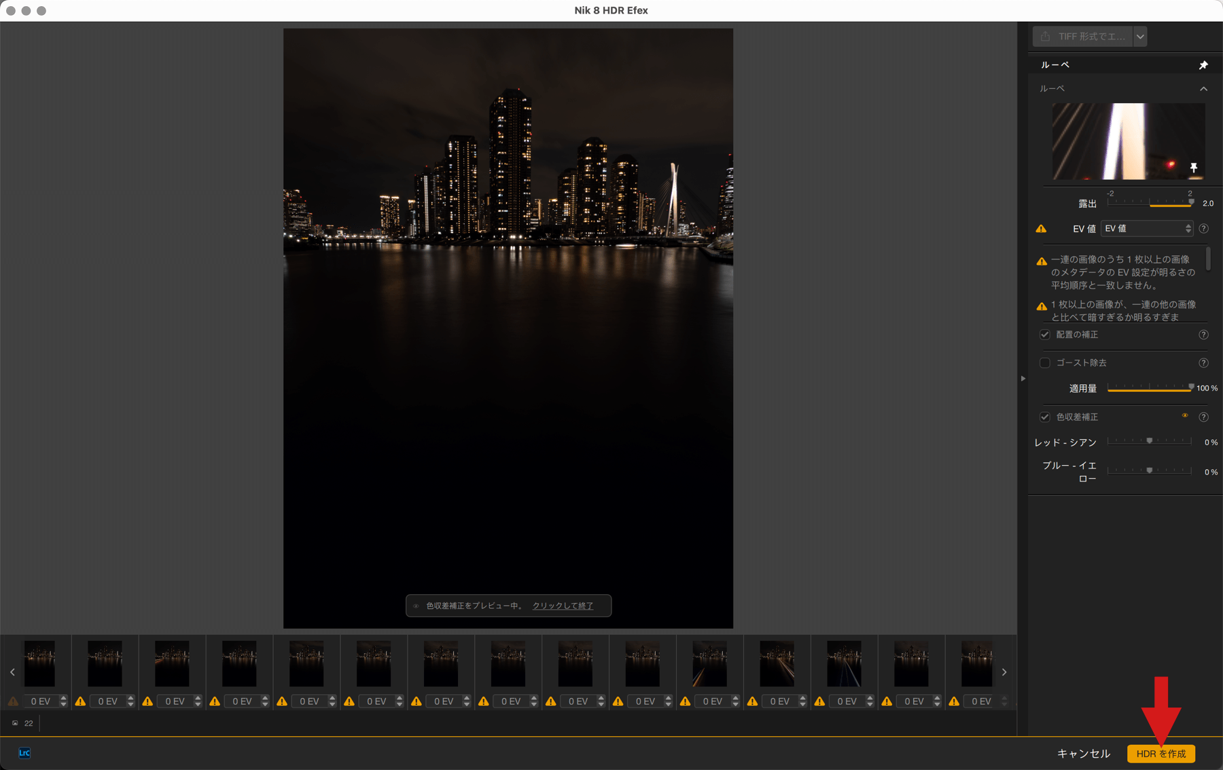This screenshot has height=770, width=1223.
Task: Click the pin icon in the ルーペ panel header
Action: click(1203, 65)
